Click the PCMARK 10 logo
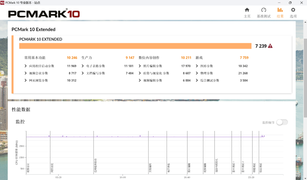Screen dimensions: 307x180 (44, 13)
